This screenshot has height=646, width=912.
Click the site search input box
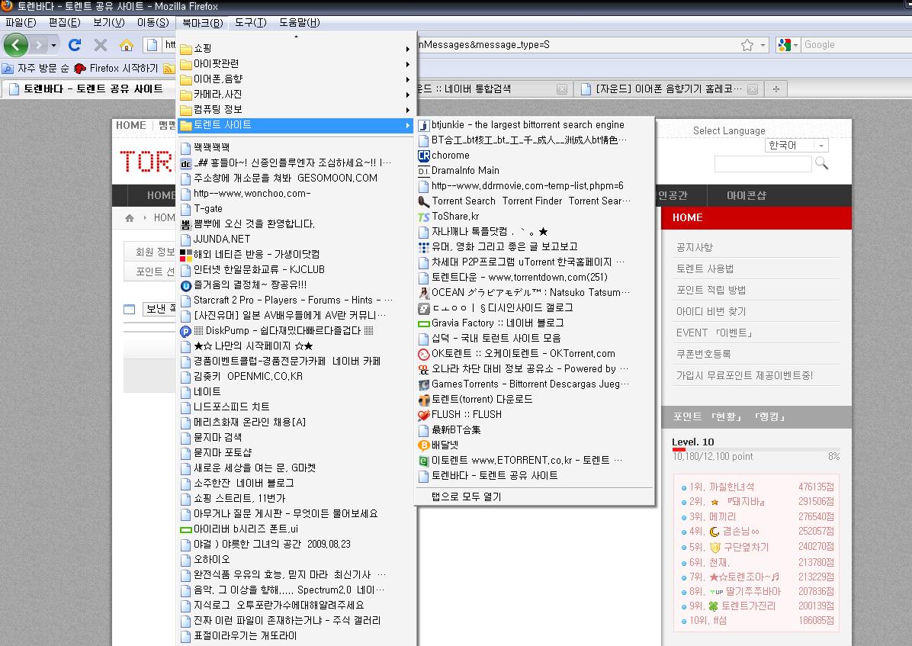click(x=763, y=164)
